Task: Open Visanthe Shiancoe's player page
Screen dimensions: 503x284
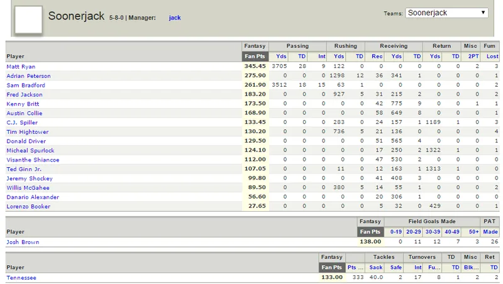Action: coord(33,160)
